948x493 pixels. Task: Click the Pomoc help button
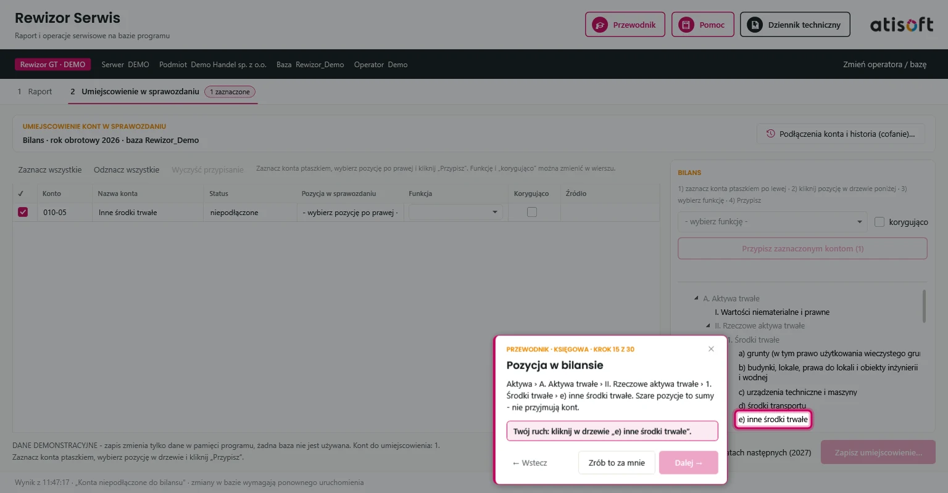(702, 25)
